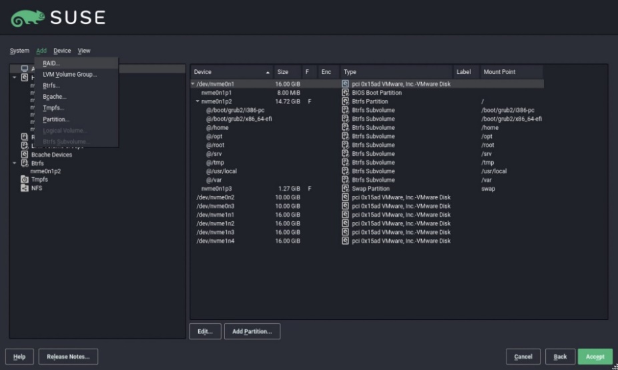Screen dimensions: 618x370
Task: Click the disk icon for /dev/nvme0n3
Action: coord(345,206)
